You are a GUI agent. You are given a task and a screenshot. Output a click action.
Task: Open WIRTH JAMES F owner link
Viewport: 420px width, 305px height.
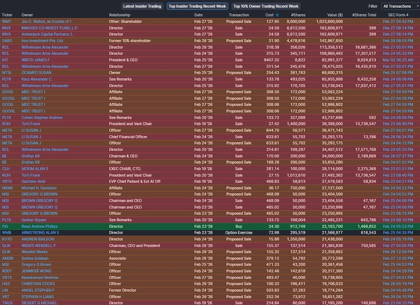pyautogui.click(x=36, y=60)
